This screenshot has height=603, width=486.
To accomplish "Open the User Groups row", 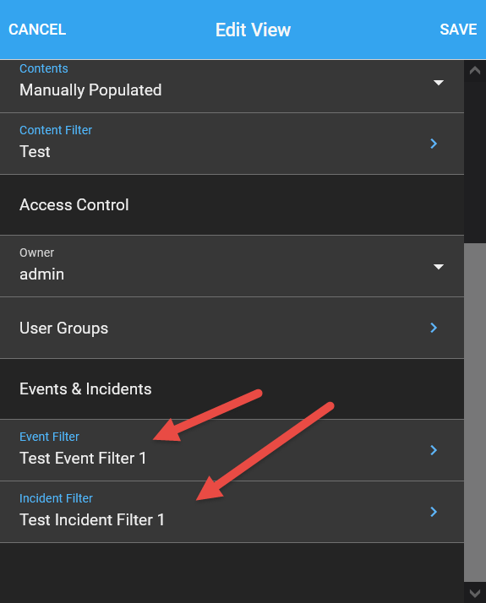I will [232, 328].
